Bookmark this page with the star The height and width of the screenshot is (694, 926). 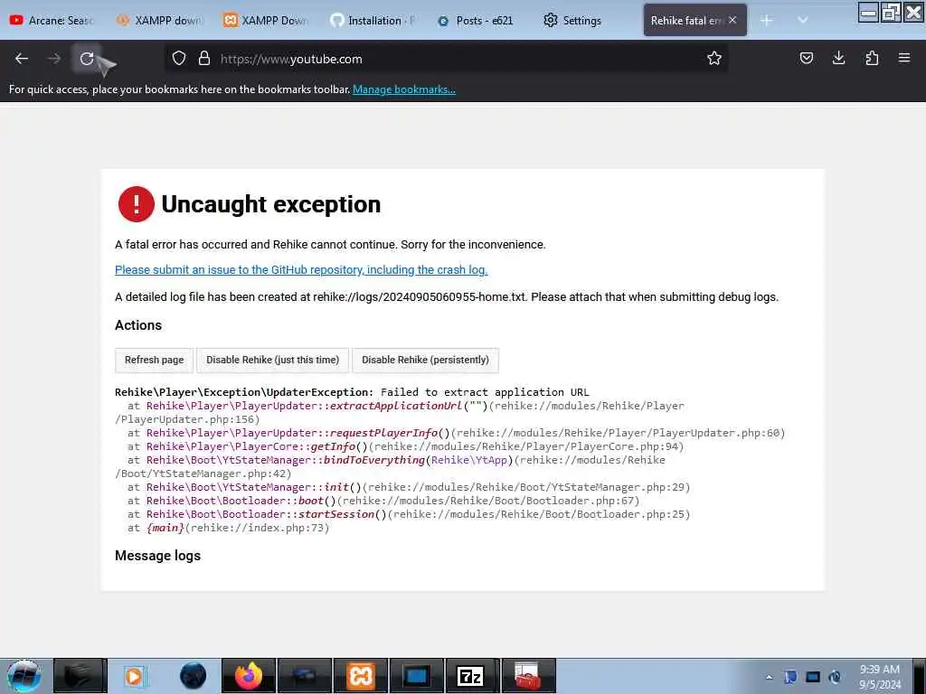click(714, 58)
